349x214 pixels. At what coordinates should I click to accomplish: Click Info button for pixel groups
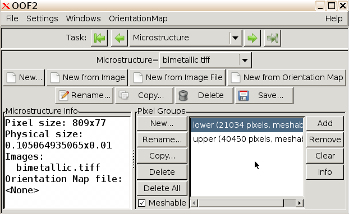tap(325, 172)
